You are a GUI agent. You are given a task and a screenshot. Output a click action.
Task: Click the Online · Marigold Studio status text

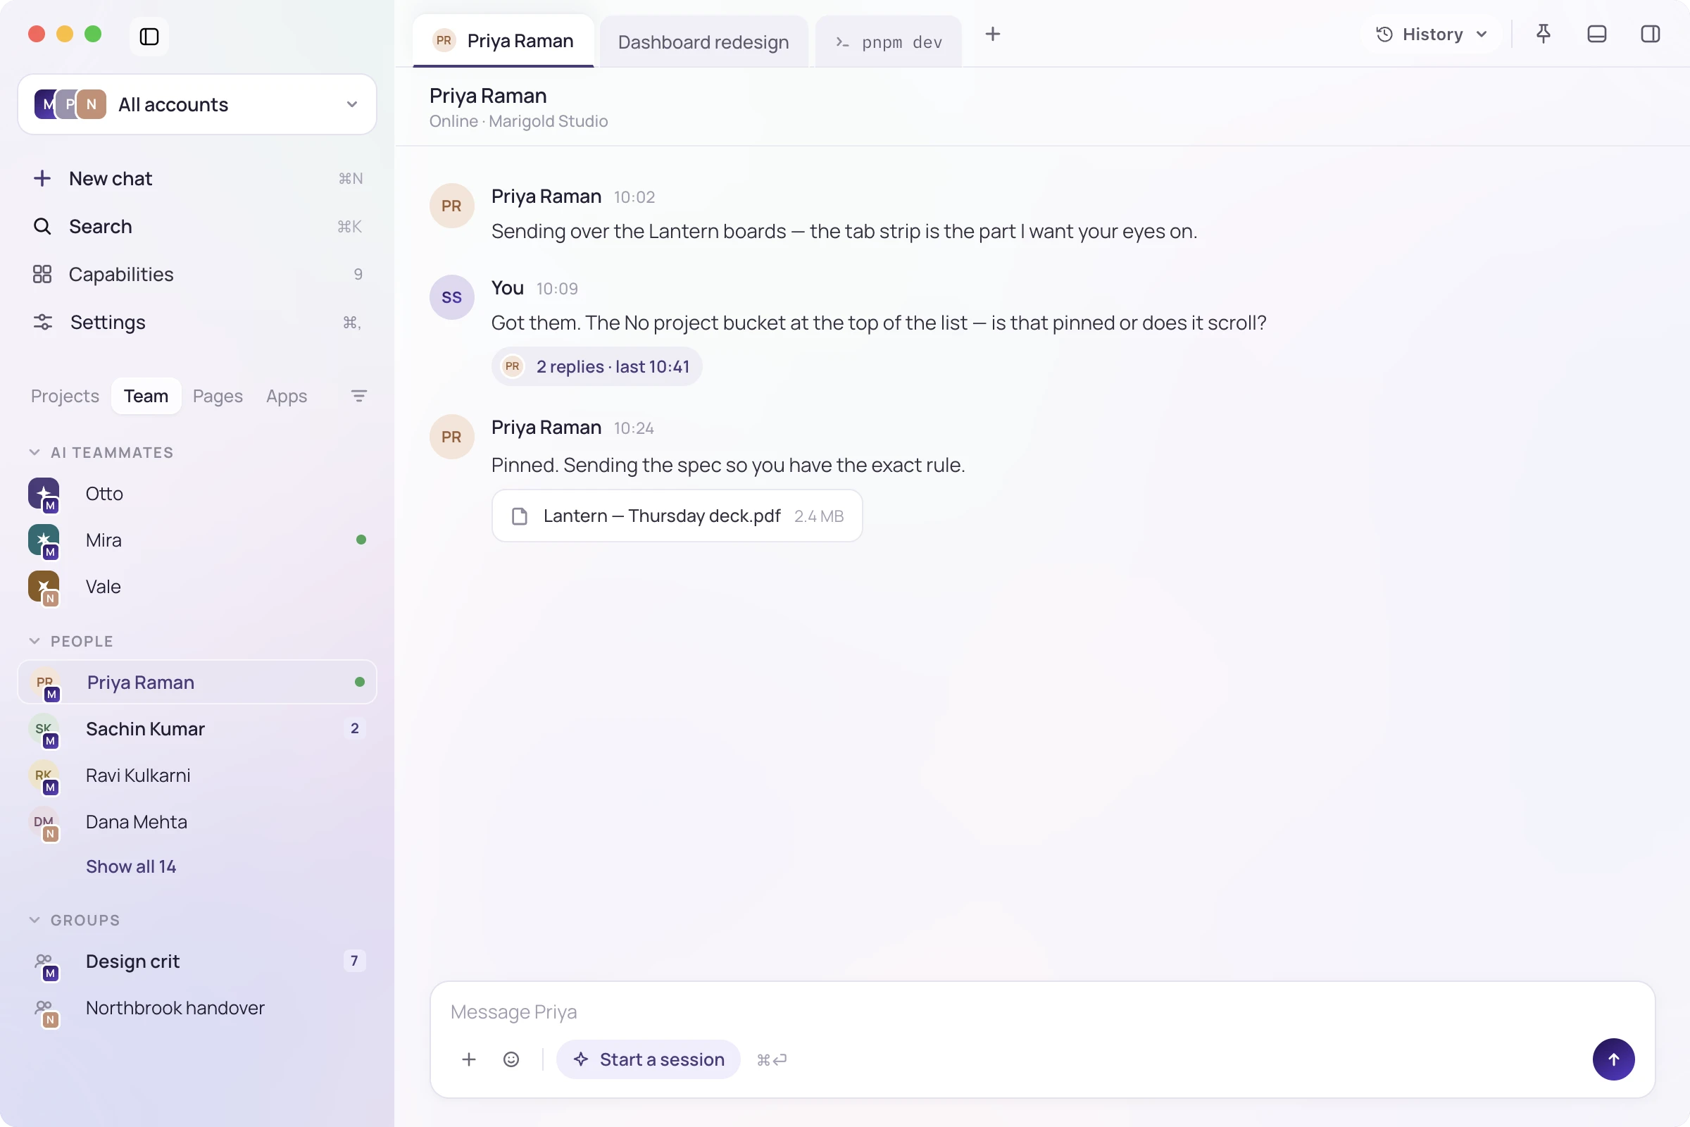click(x=518, y=120)
